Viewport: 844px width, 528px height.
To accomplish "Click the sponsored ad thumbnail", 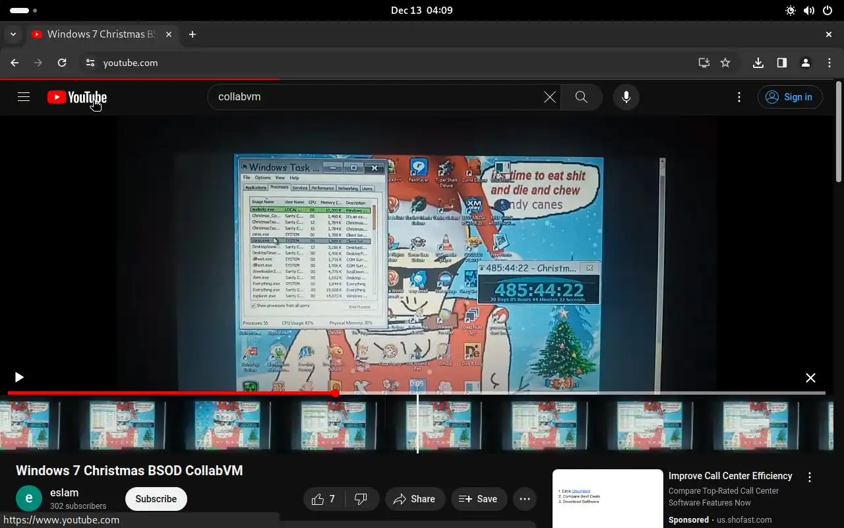I will (x=608, y=498).
